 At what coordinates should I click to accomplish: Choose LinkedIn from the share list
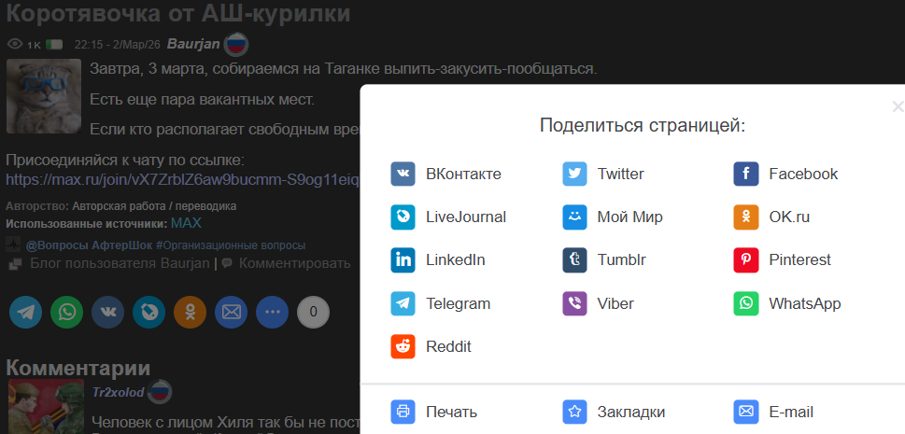pos(437,260)
